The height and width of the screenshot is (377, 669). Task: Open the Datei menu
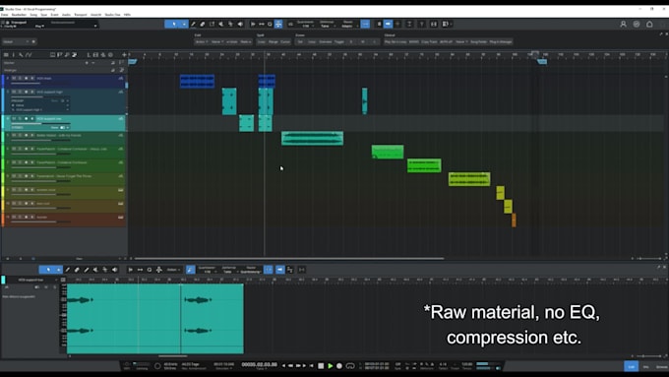tap(4, 15)
